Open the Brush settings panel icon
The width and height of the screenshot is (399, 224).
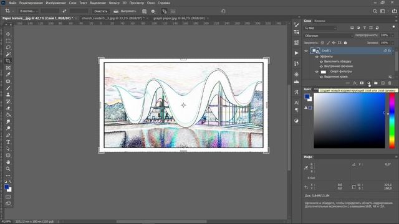point(297,24)
